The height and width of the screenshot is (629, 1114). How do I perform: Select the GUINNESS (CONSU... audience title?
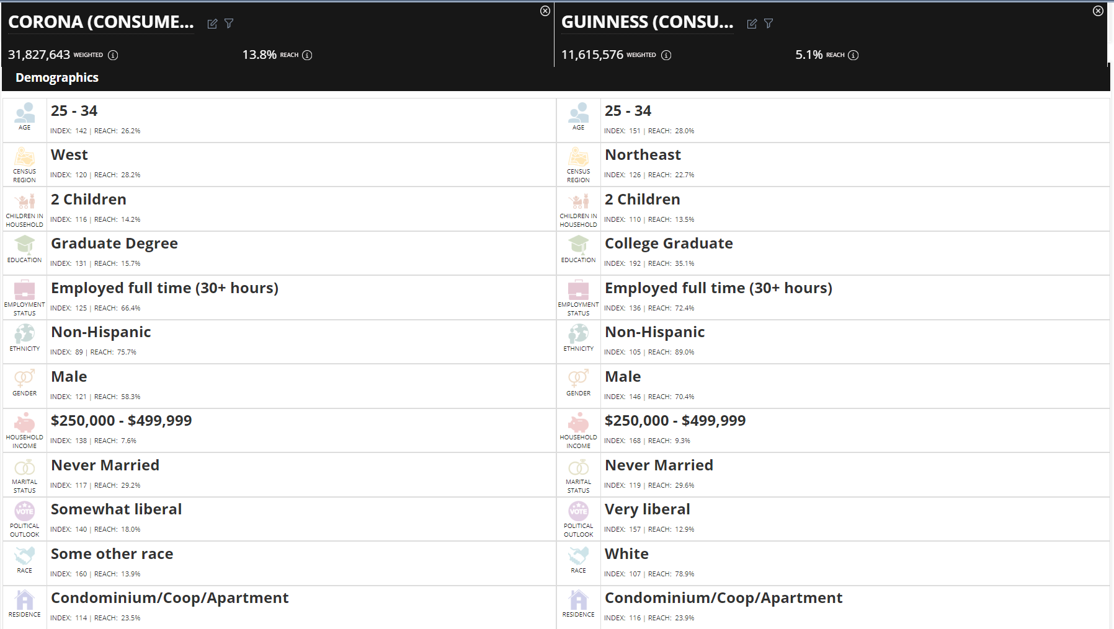(648, 22)
